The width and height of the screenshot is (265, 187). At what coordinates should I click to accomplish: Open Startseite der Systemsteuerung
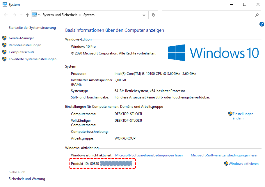click(32, 28)
